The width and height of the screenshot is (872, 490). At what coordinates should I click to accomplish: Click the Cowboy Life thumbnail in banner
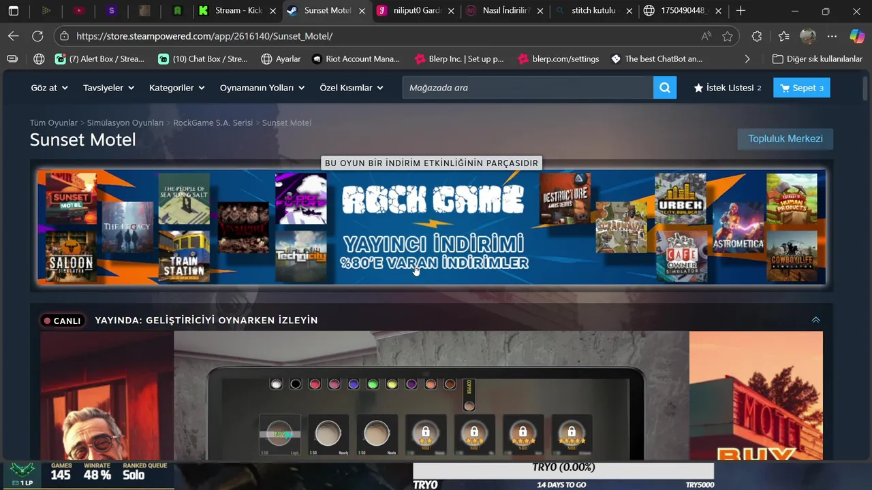(792, 257)
